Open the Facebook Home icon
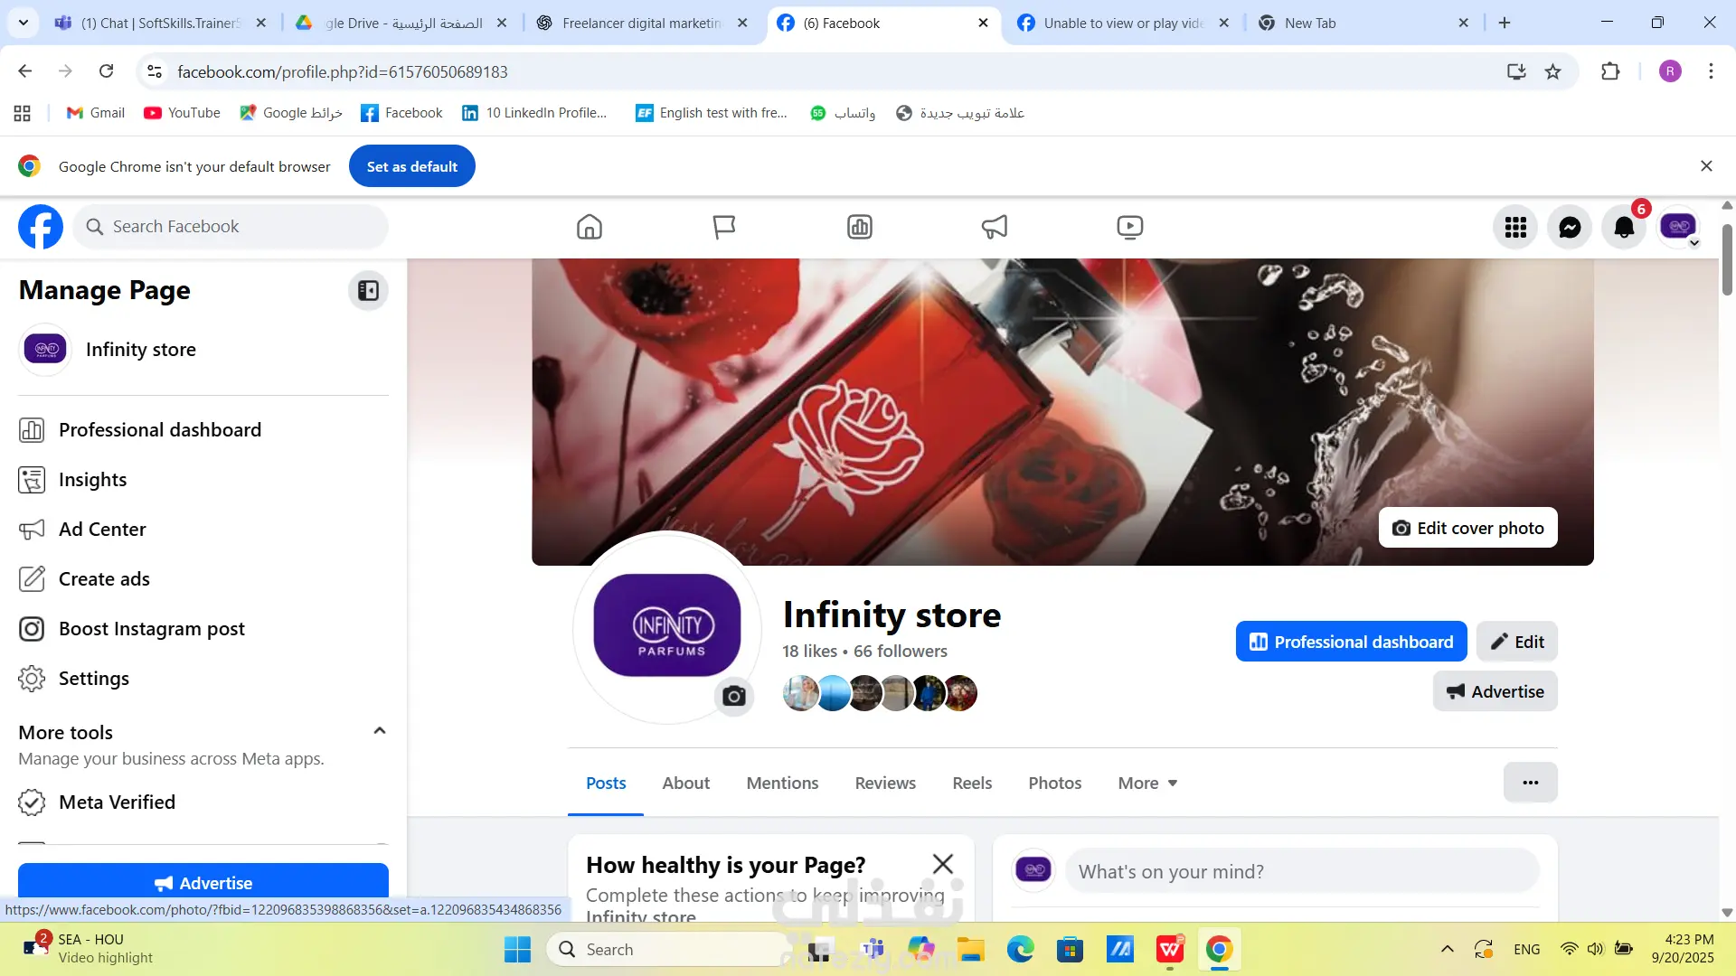Screen dimensions: 1736x976 pyautogui.click(x=589, y=227)
